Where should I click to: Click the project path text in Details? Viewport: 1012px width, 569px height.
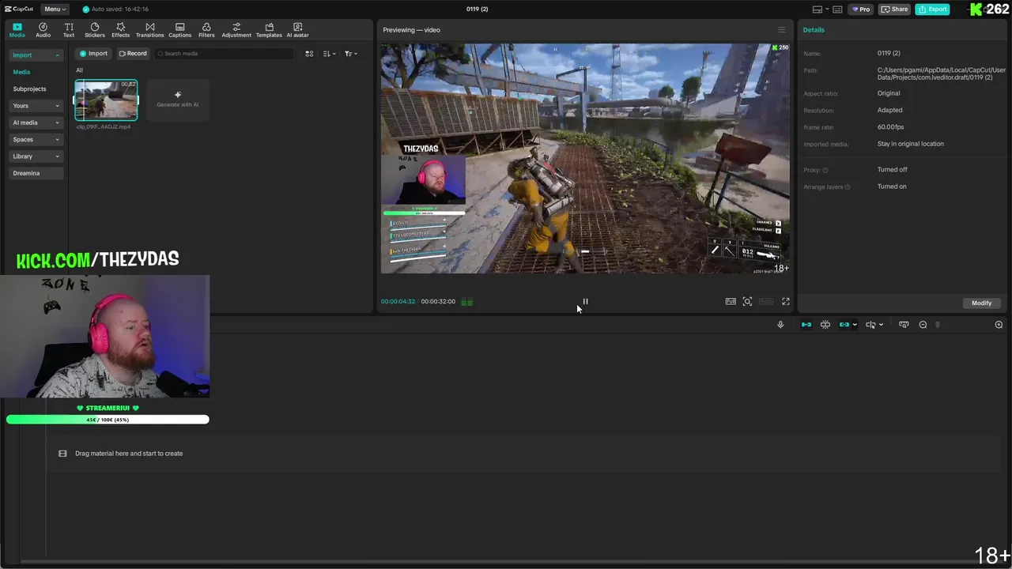tap(941, 73)
